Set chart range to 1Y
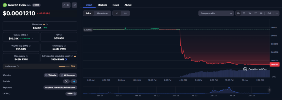Viewport: 282px width, 100px height. [x=255, y=13]
